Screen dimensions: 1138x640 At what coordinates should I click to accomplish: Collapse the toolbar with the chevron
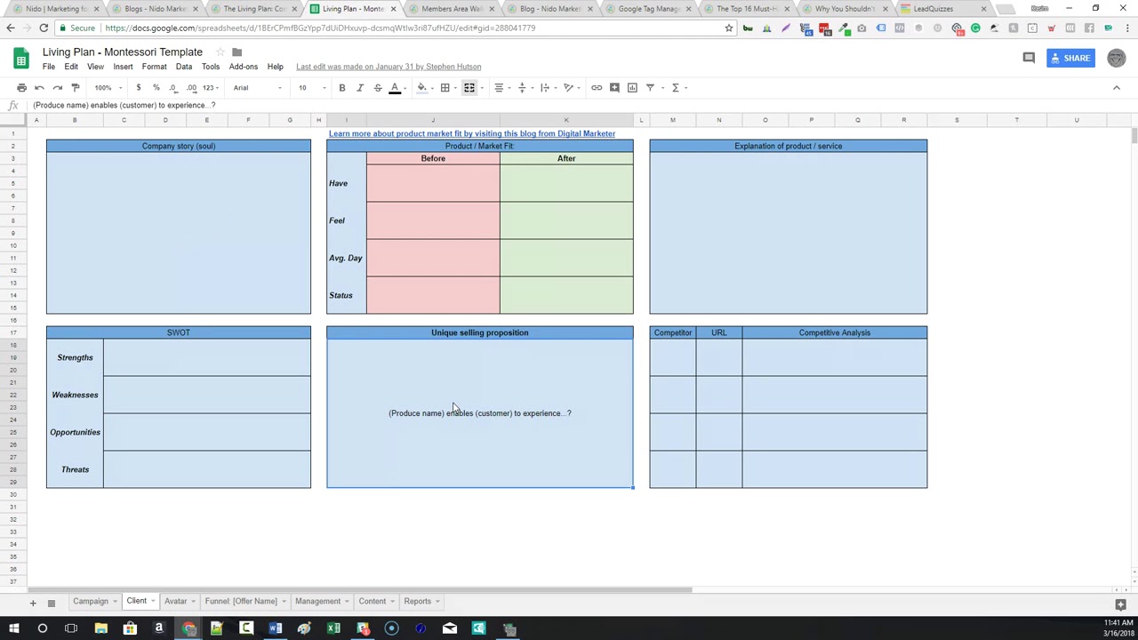pos(1117,87)
